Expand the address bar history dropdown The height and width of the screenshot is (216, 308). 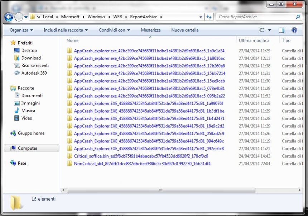pyautogui.click(x=201, y=17)
